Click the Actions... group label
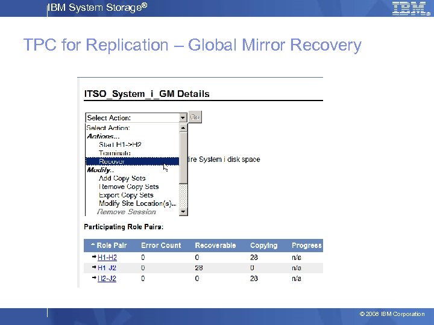Screen dimensions: 434x325 (x=103, y=136)
